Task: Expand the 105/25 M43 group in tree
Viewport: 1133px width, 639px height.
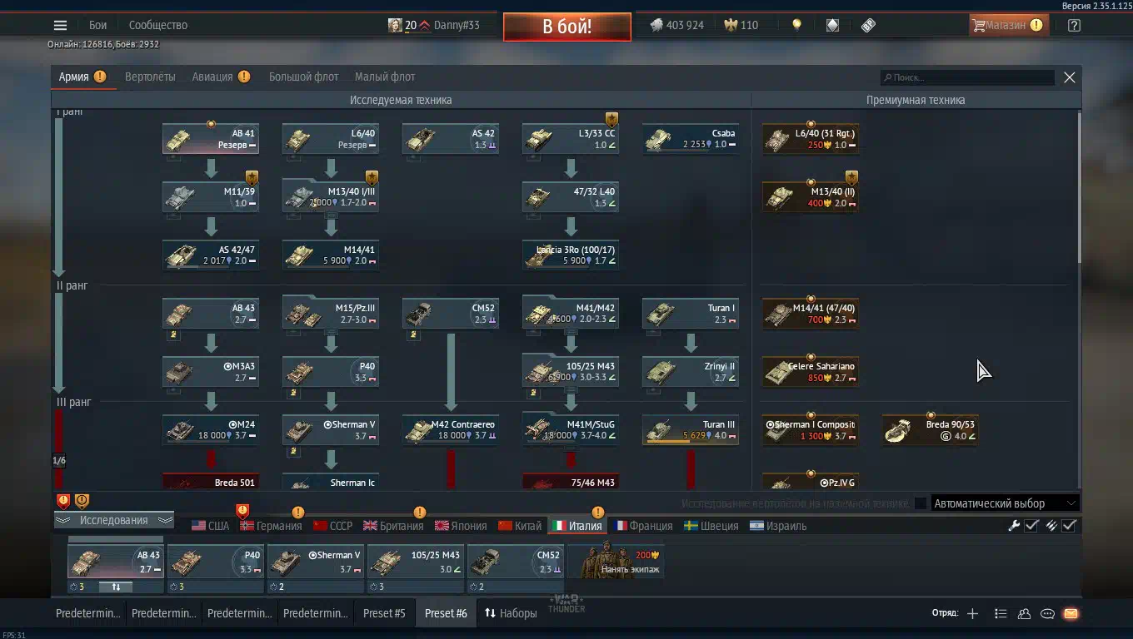Action: tap(571, 372)
